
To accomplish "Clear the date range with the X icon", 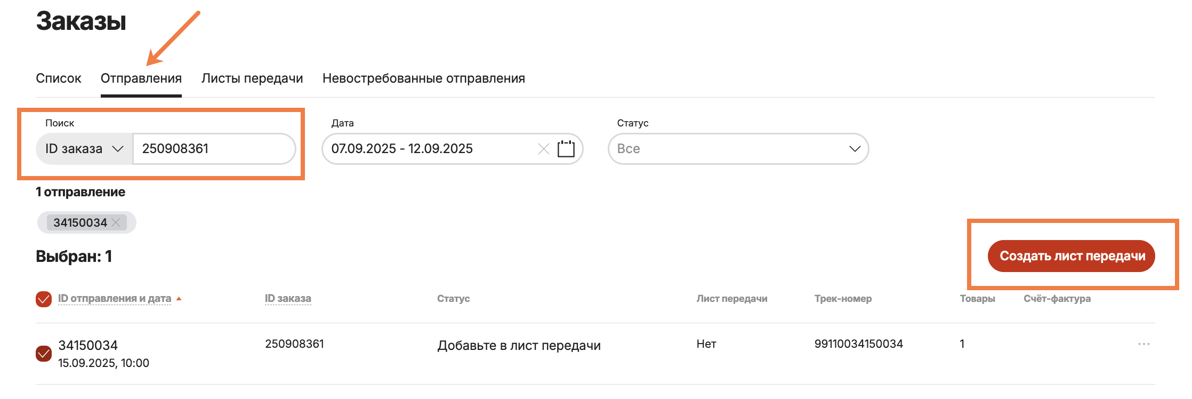I will (x=543, y=149).
